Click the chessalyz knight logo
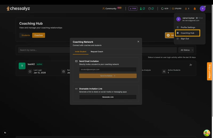Viewport: 213px width, 138px height. tap(8, 8)
